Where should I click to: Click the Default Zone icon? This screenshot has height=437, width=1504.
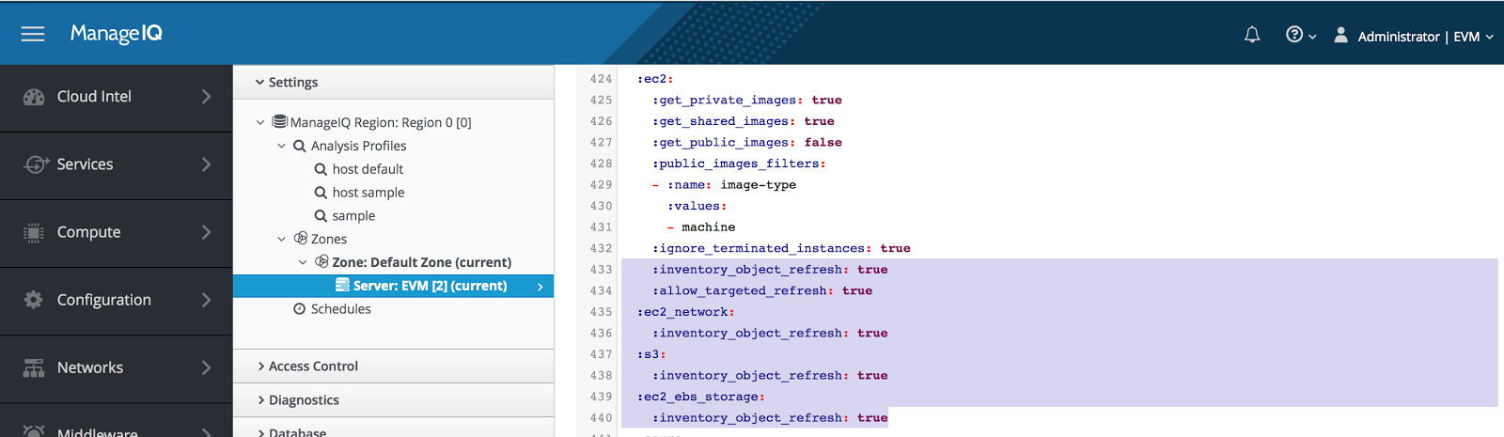click(x=321, y=261)
